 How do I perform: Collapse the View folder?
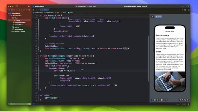point(11,18)
